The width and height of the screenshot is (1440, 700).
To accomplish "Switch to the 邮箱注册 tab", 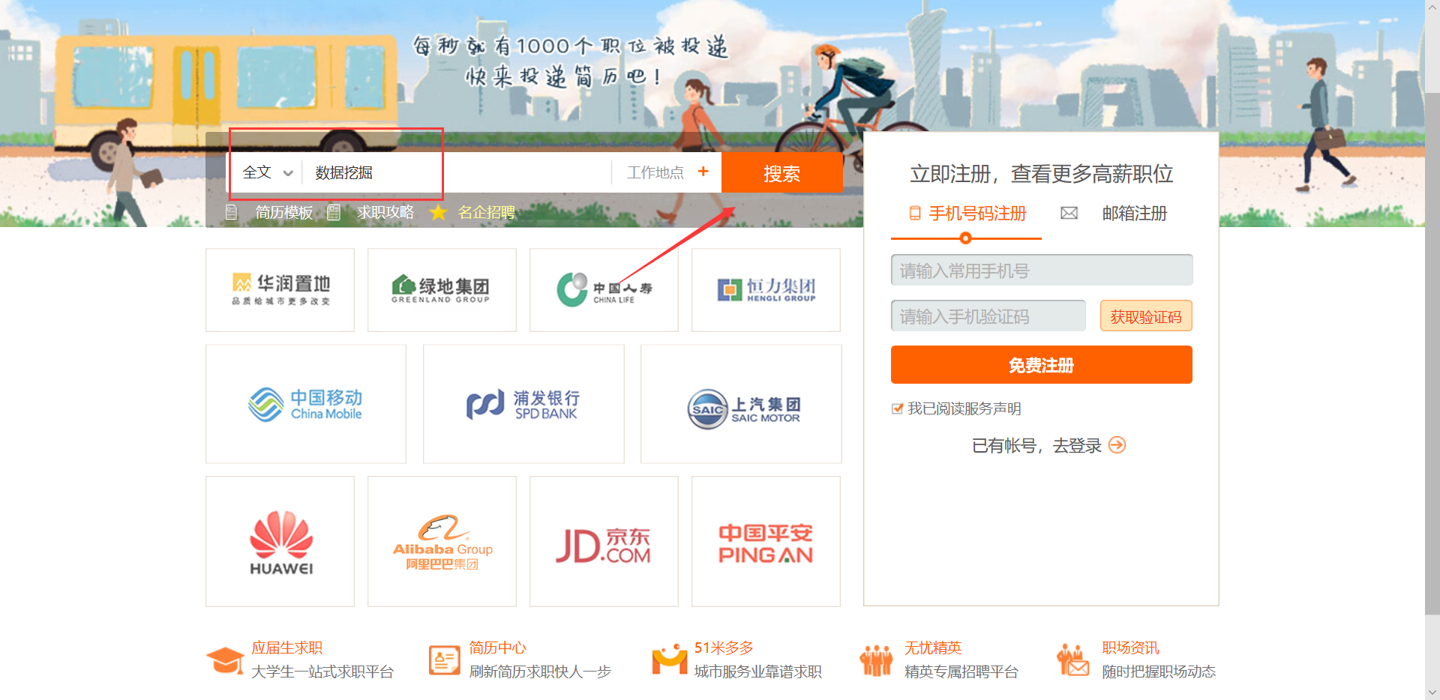I will point(1135,214).
